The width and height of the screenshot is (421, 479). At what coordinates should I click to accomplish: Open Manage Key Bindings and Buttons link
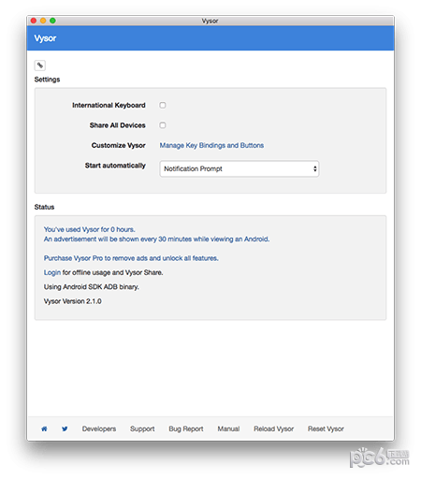[x=211, y=145]
